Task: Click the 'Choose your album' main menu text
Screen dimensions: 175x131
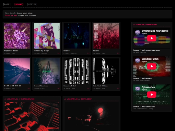Action: [x=25, y=13]
